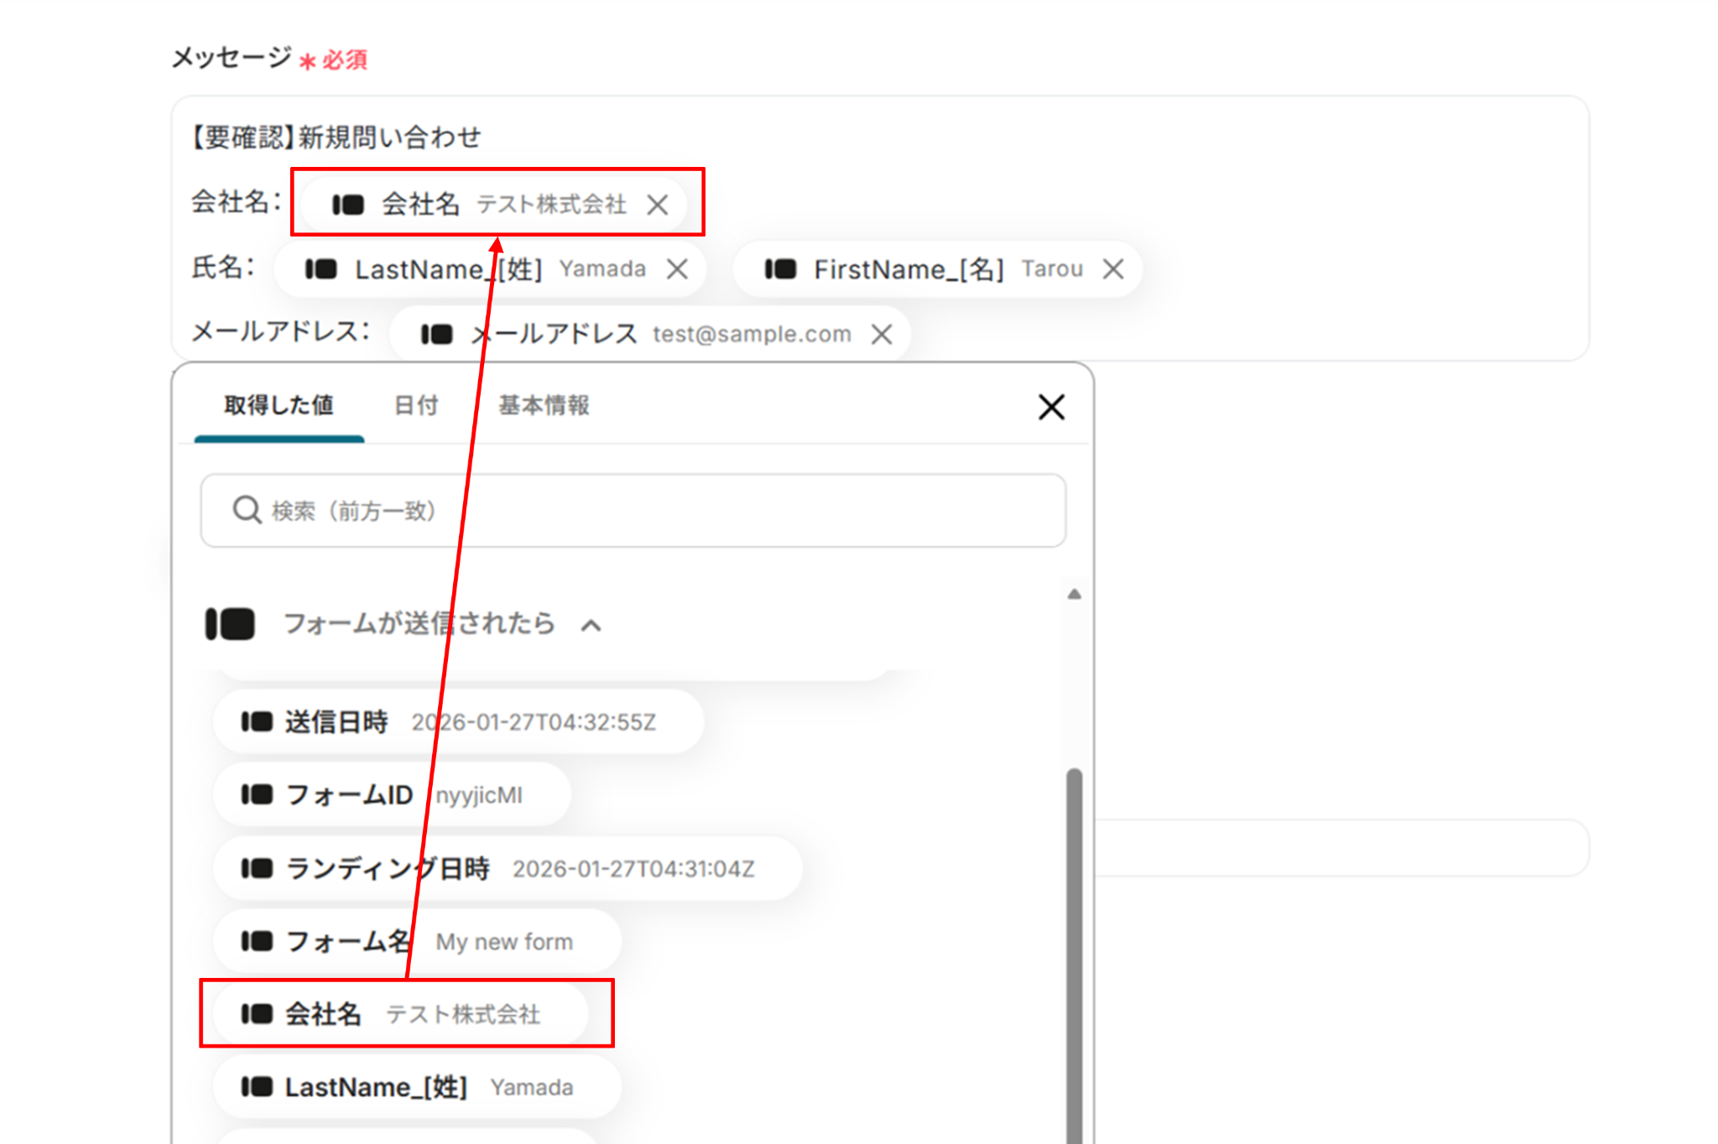Switch to the 日付 tab
Screen dimensions: 1718x1144
(x=416, y=406)
